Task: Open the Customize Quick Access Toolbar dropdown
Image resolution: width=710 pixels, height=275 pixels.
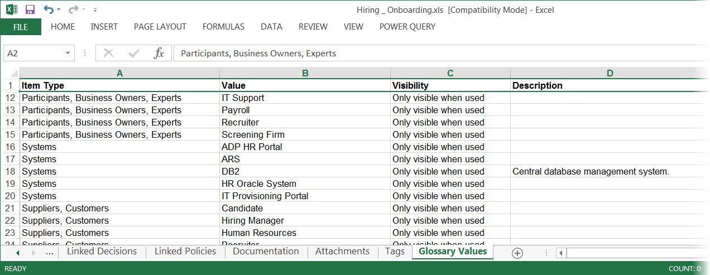Action: (95, 10)
